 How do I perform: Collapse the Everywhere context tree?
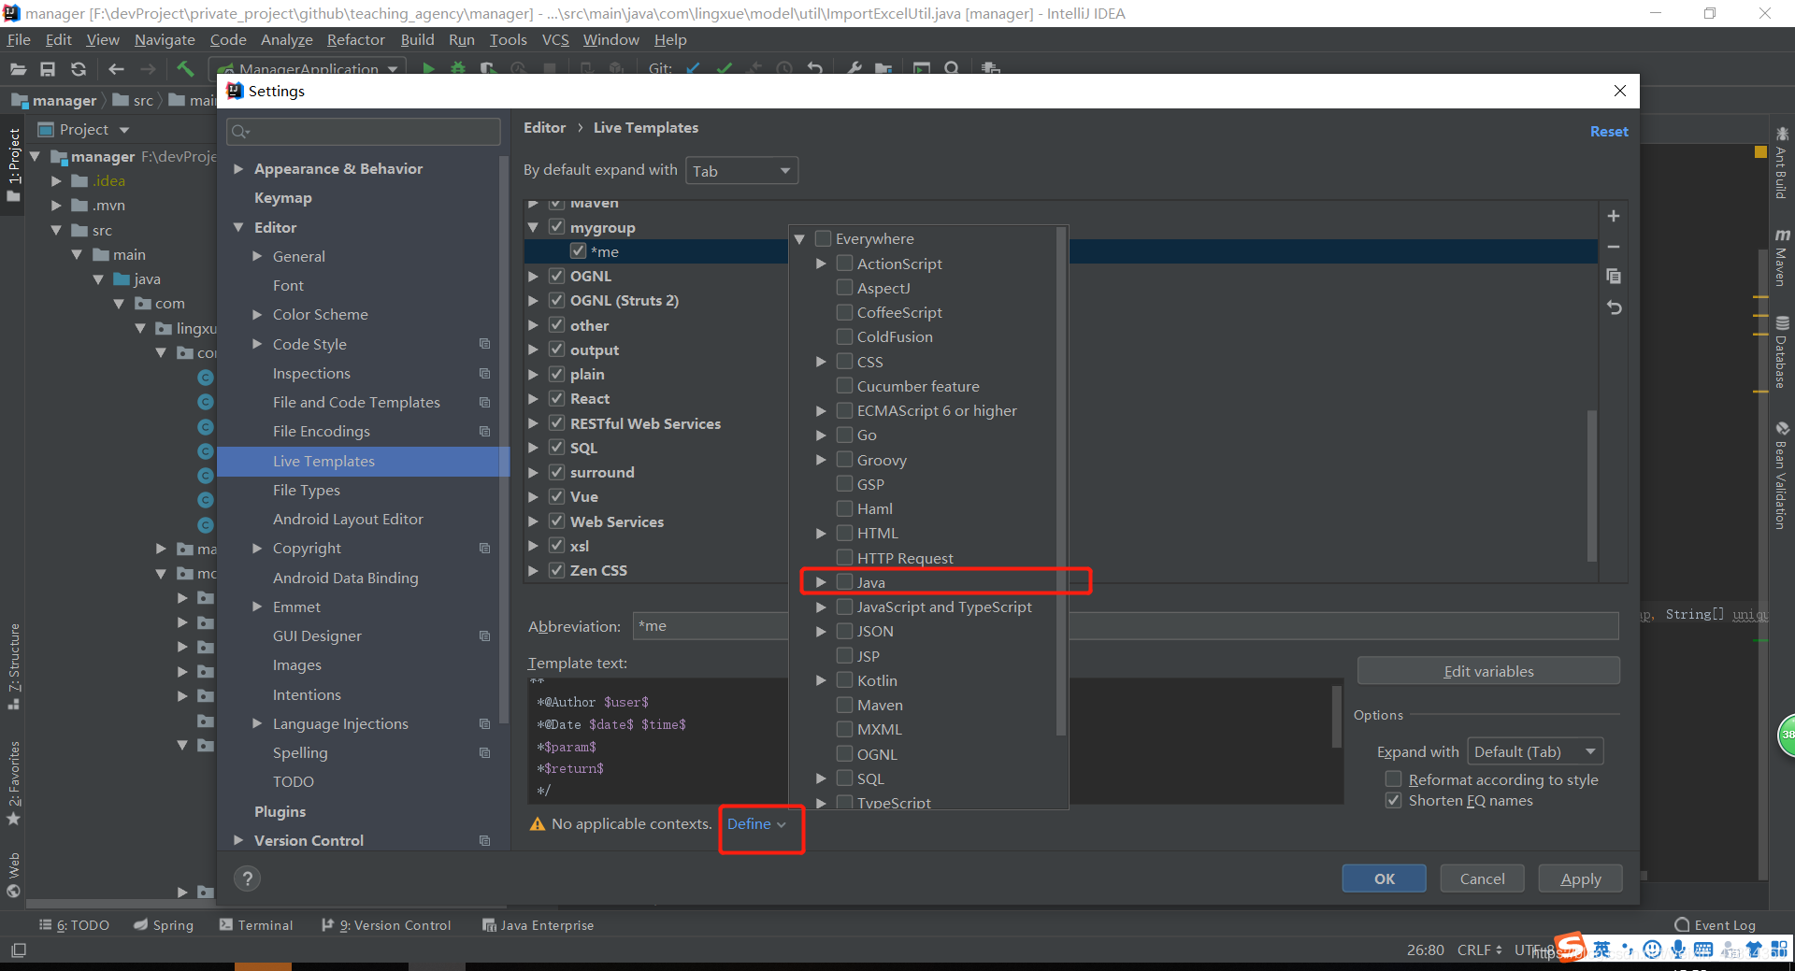click(x=800, y=238)
